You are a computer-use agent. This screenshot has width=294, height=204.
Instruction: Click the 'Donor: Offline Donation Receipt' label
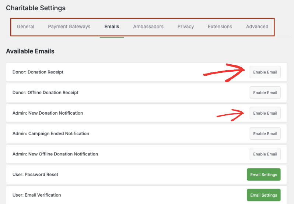click(45, 93)
